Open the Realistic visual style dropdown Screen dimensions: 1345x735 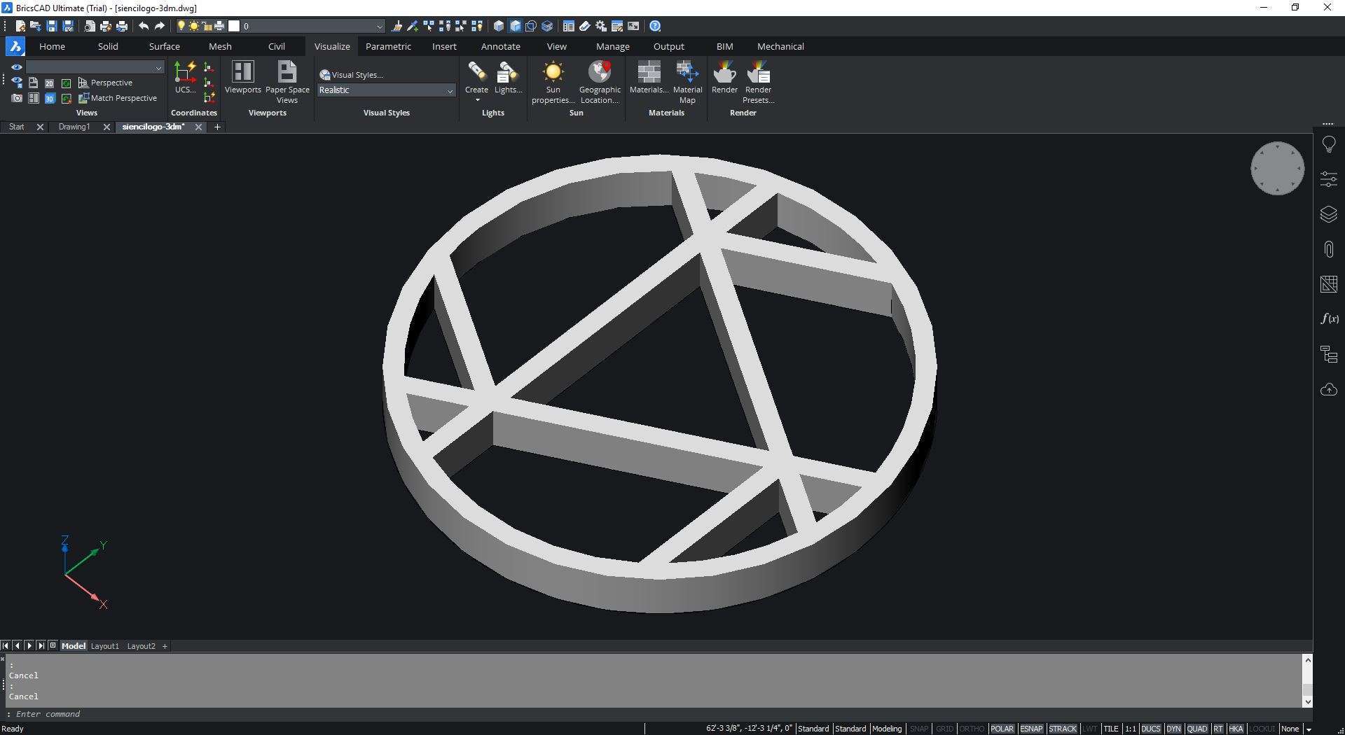386,90
